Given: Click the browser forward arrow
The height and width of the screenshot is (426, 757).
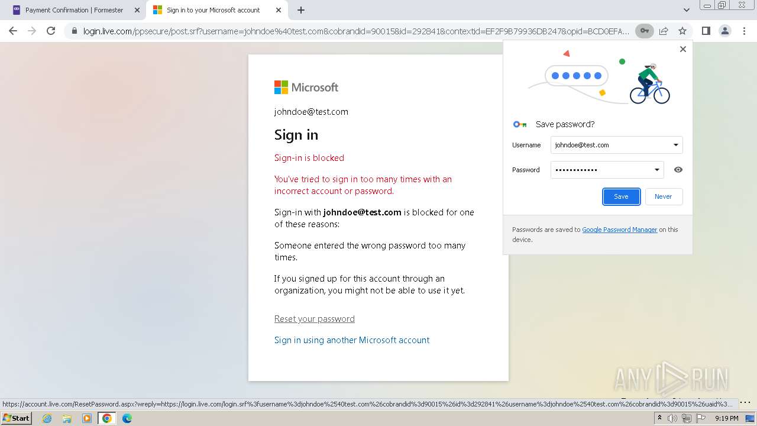Looking at the screenshot, I should [32, 31].
